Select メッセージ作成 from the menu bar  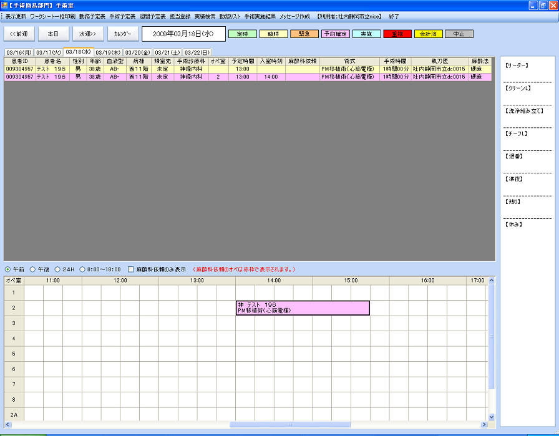295,16
